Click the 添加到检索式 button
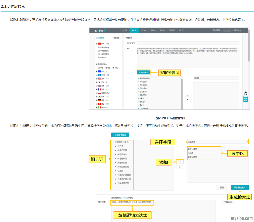This screenshot has width=254, height=222. 239,187
